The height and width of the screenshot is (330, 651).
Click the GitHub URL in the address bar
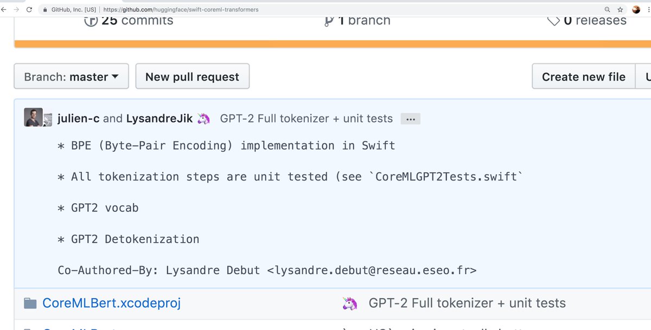click(181, 10)
